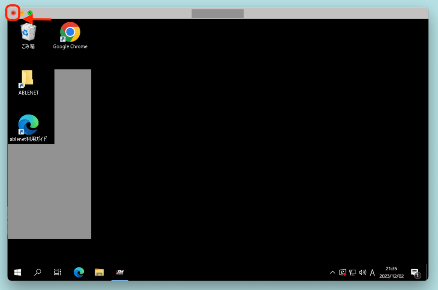Launch Microsoft Edge from the taskbar

(79, 272)
